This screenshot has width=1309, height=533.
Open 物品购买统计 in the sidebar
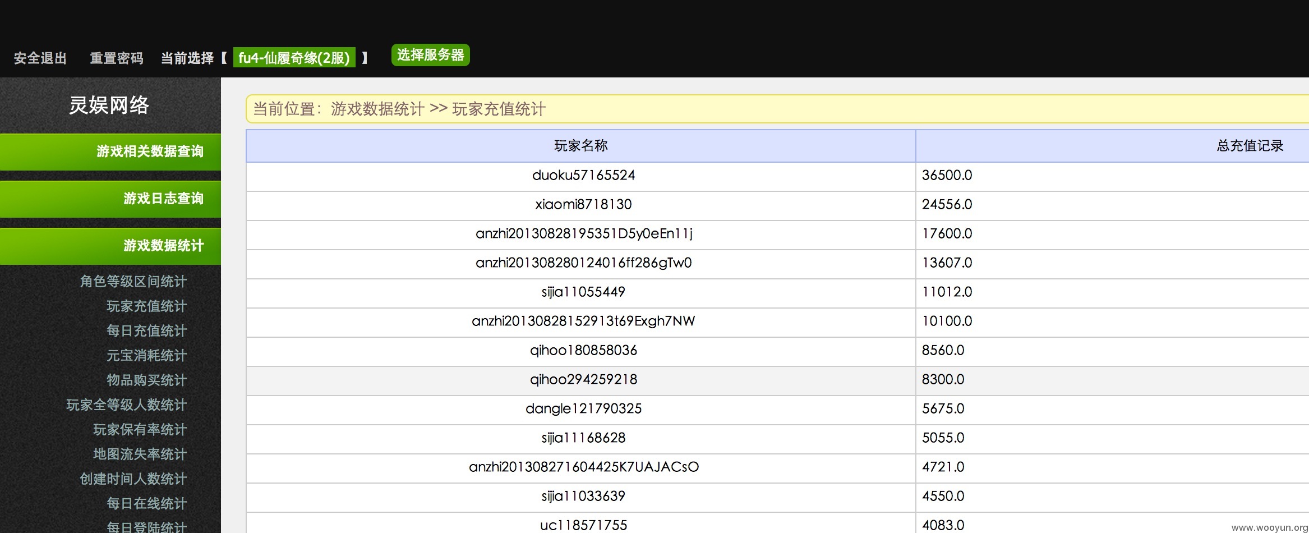tap(146, 380)
